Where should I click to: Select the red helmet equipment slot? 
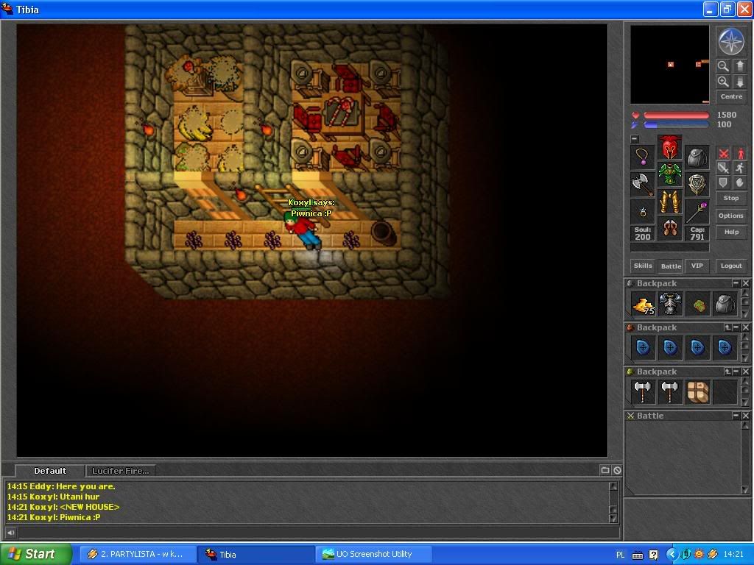click(670, 147)
